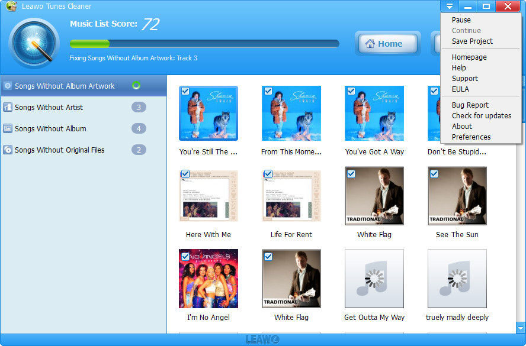Screen dimensions: 526x346
Task: Toggle the Here With Me checkbox
Action: [x=185, y=174]
